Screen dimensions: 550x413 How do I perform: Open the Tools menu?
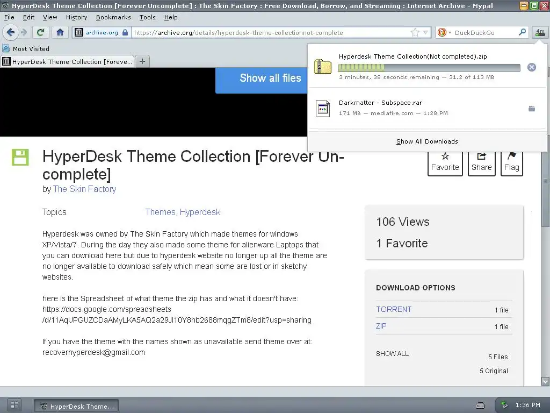click(x=147, y=17)
